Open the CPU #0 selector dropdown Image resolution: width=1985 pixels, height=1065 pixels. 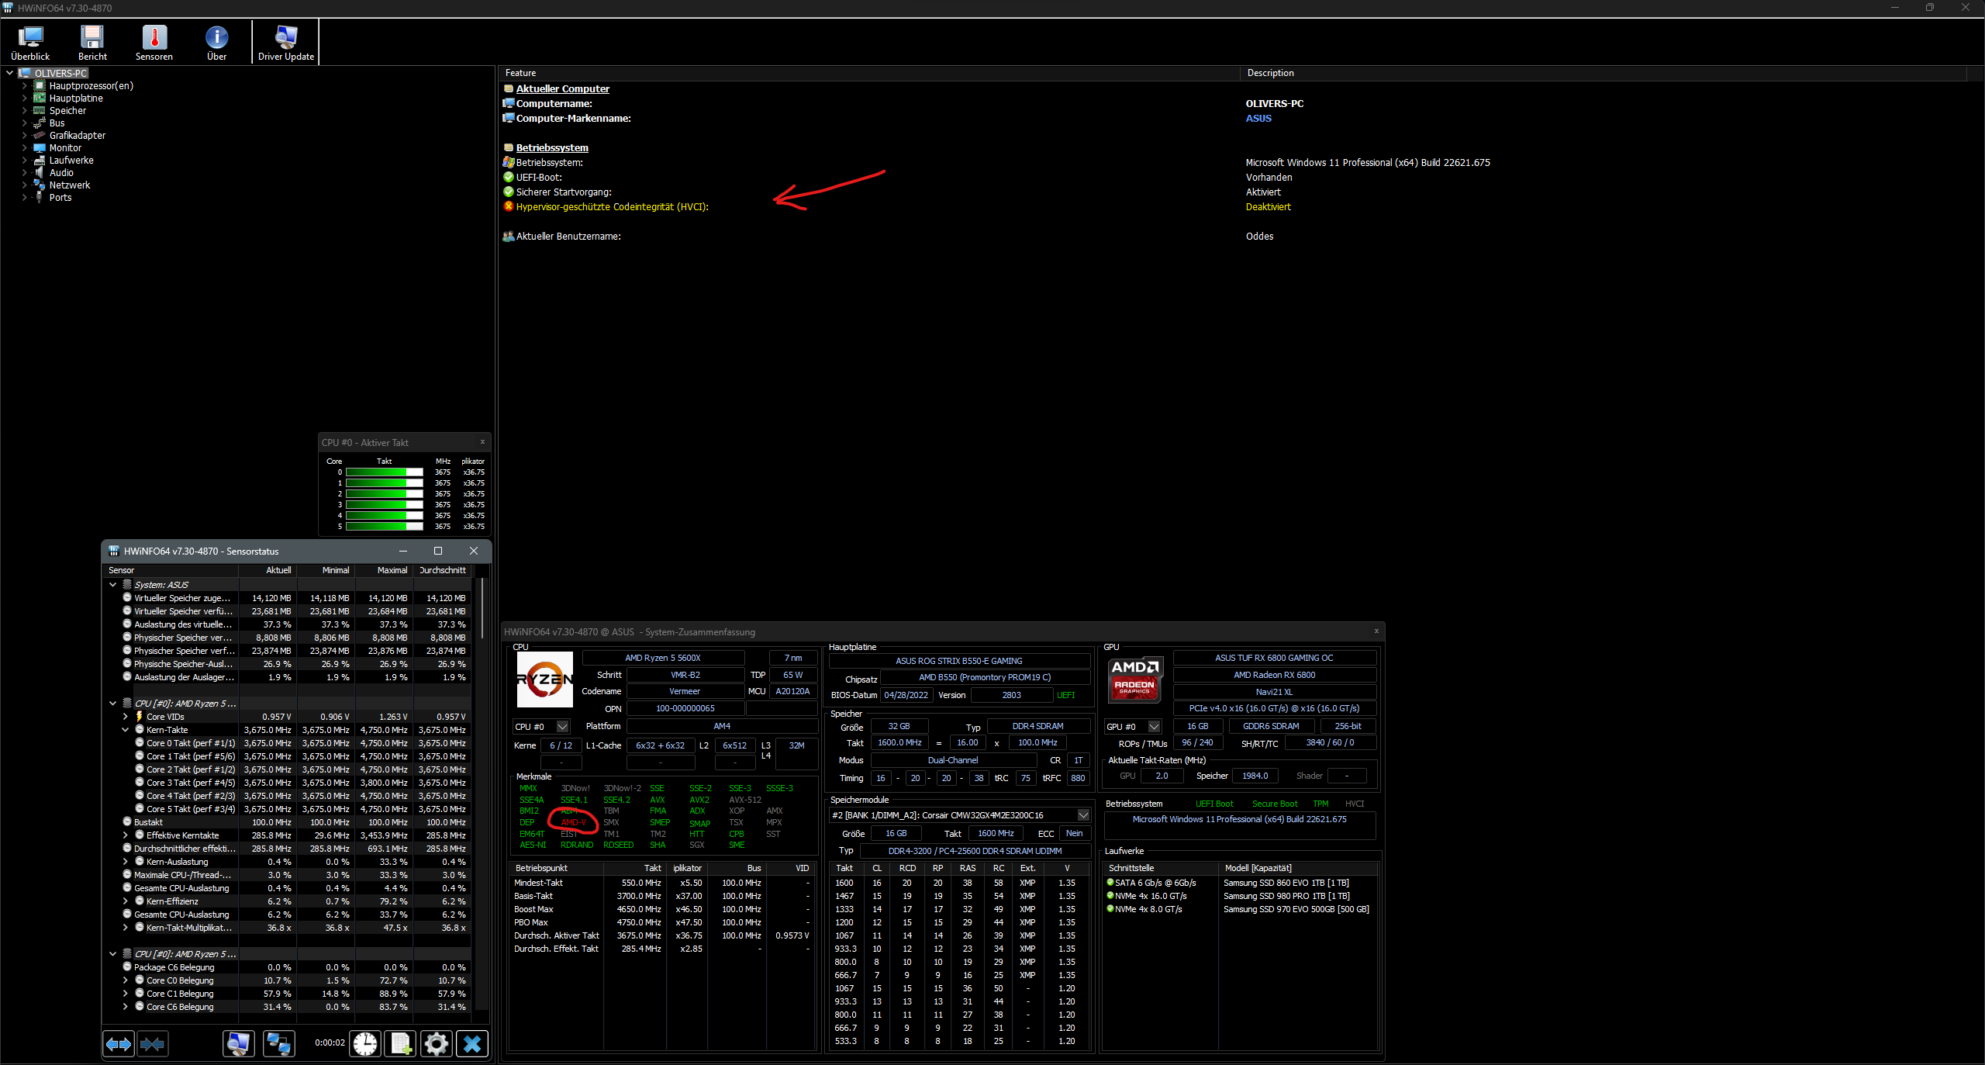(x=563, y=727)
